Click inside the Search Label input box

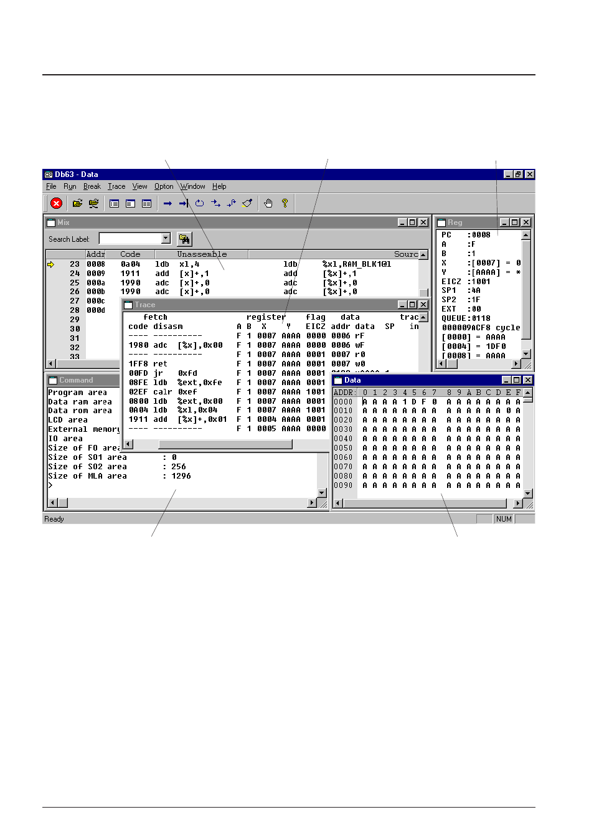[130, 238]
